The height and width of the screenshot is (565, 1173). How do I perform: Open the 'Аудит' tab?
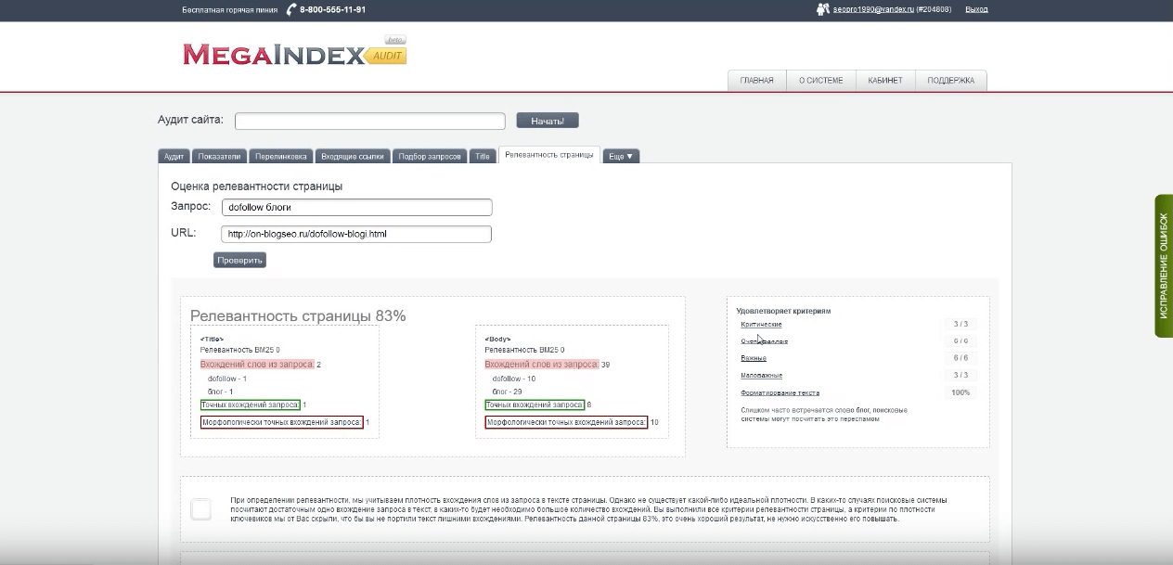pyautogui.click(x=174, y=156)
